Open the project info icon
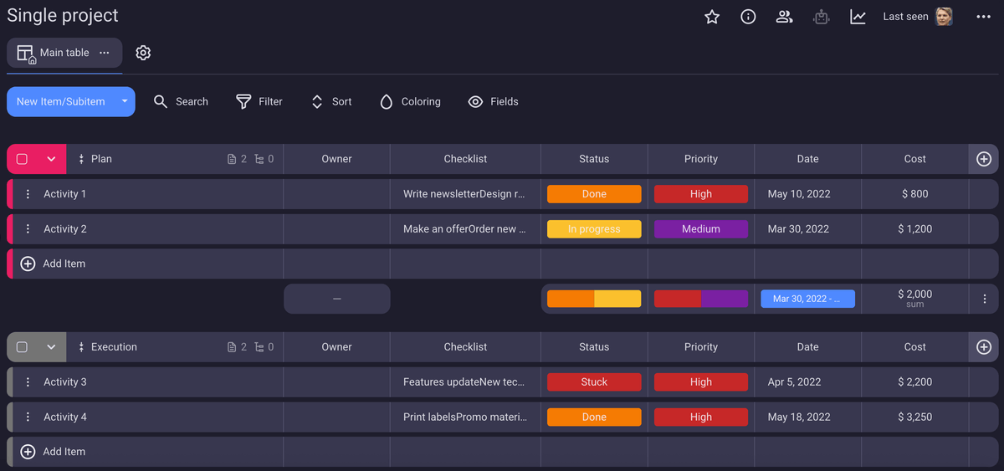The image size is (1004, 471). [748, 17]
